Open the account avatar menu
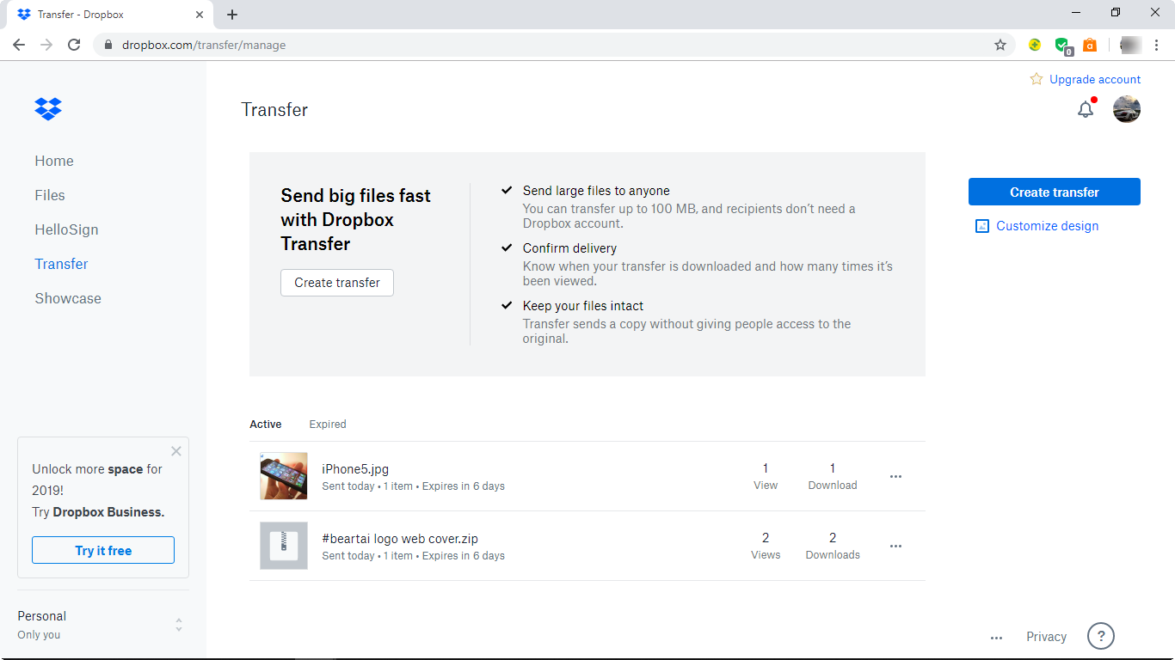Viewport: 1175px width, 660px height. coord(1127,109)
